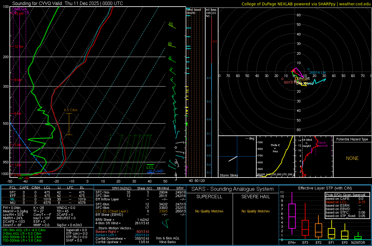This screenshot has height=246, width=372.
Task: Select the highlighted ML parcel row
Action: point(47,199)
